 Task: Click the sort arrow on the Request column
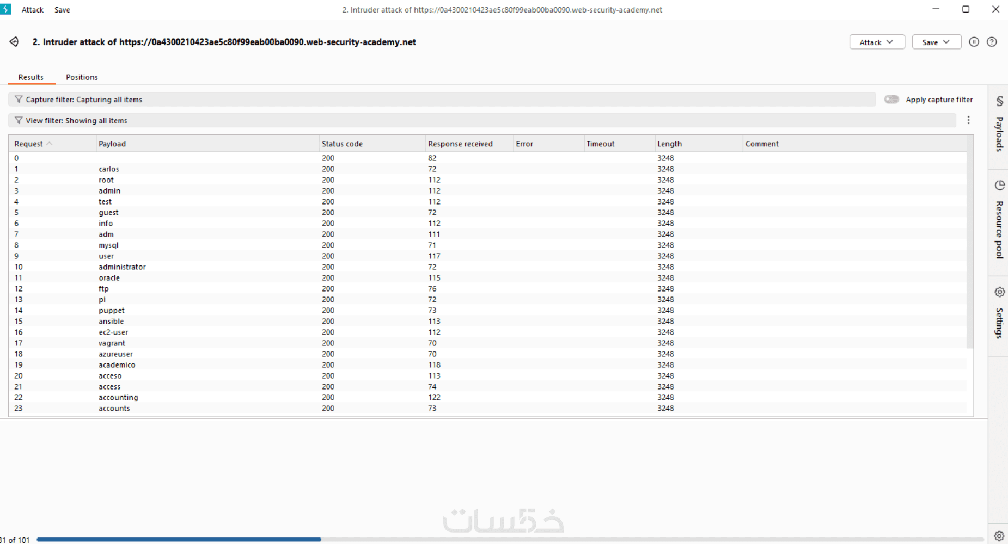[x=50, y=144]
